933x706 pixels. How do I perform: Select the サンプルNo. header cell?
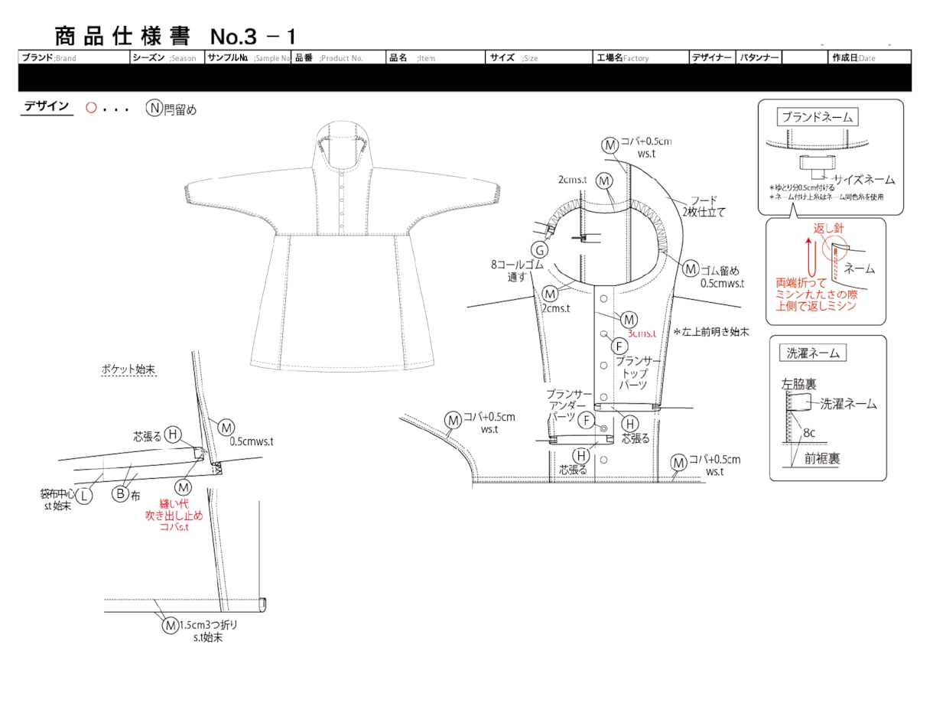tap(248, 57)
